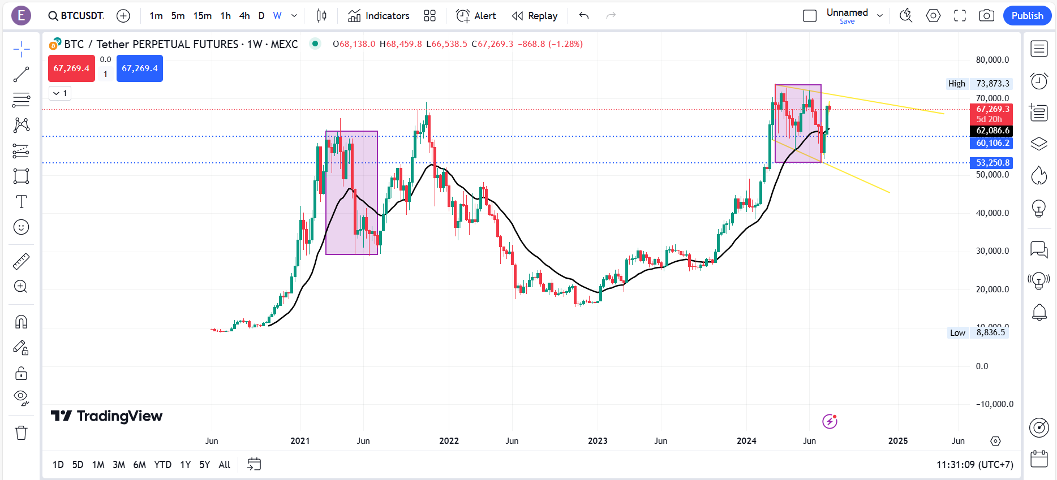Click the Publish button
Screen dimensions: 1057x480
pos(1027,16)
